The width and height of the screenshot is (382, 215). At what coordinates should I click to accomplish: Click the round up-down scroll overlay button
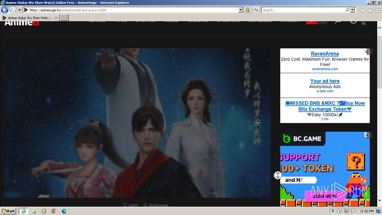point(278,175)
